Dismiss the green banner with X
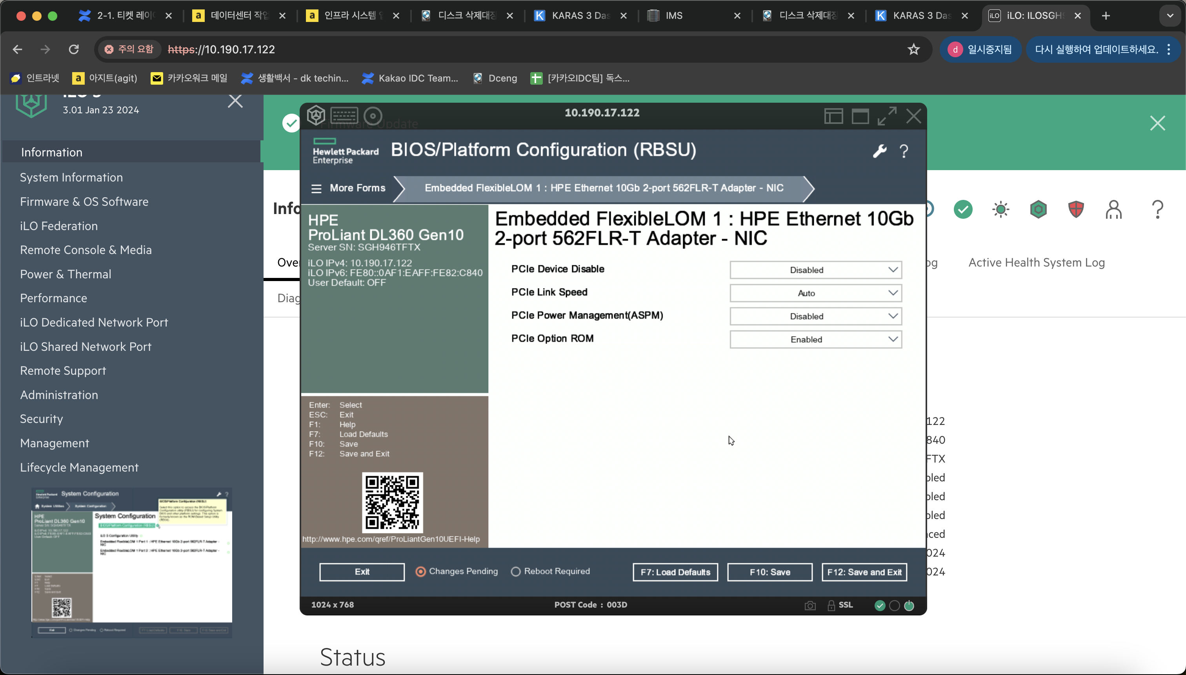Image resolution: width=1186 pixels, height=675 pixels. click(x=1157, y=123)
